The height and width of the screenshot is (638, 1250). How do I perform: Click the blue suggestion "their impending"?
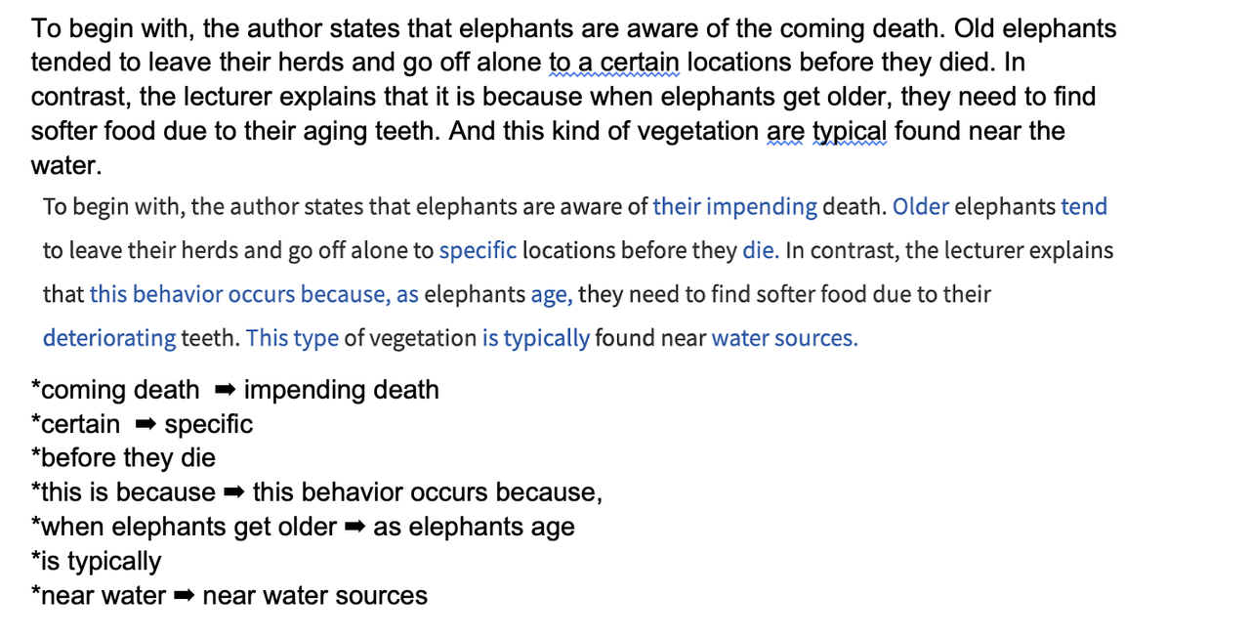pos(734,207)
